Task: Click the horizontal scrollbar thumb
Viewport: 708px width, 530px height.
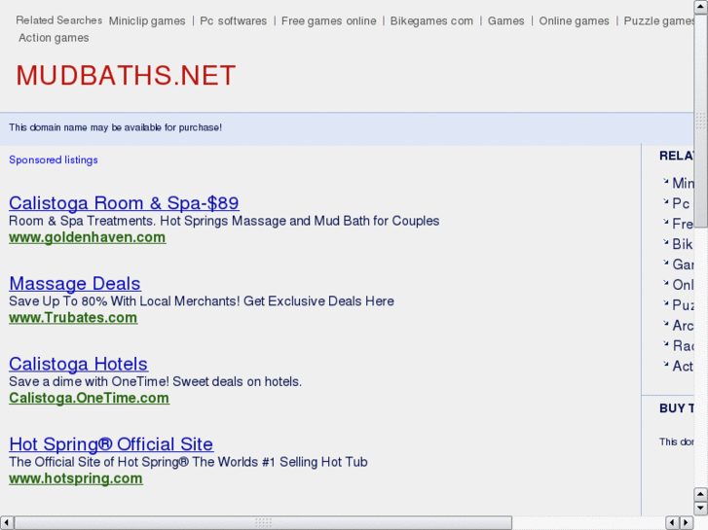Action: point(263,523)
